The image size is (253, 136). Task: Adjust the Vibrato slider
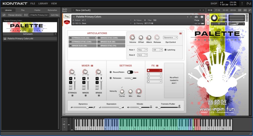pyautogui.click(x=140, y=107)
